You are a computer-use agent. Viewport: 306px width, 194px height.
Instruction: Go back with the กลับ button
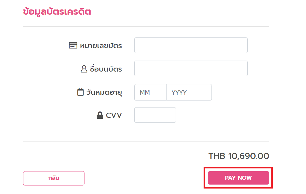coord(54,178)
